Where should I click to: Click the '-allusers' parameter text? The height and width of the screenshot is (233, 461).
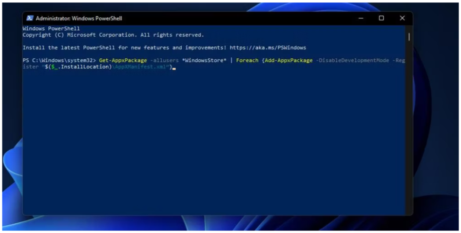pos(164,60)
